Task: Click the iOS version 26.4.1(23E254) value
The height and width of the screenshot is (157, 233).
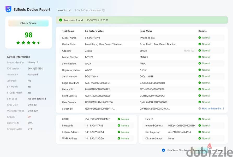Action: 36,69
